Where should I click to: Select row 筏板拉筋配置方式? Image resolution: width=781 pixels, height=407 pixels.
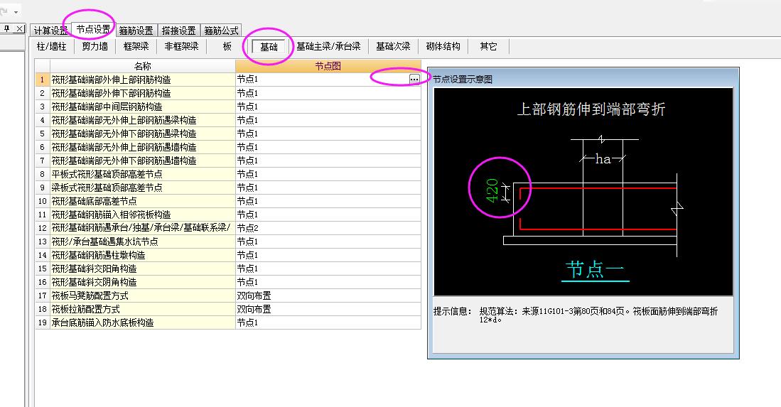142,309
